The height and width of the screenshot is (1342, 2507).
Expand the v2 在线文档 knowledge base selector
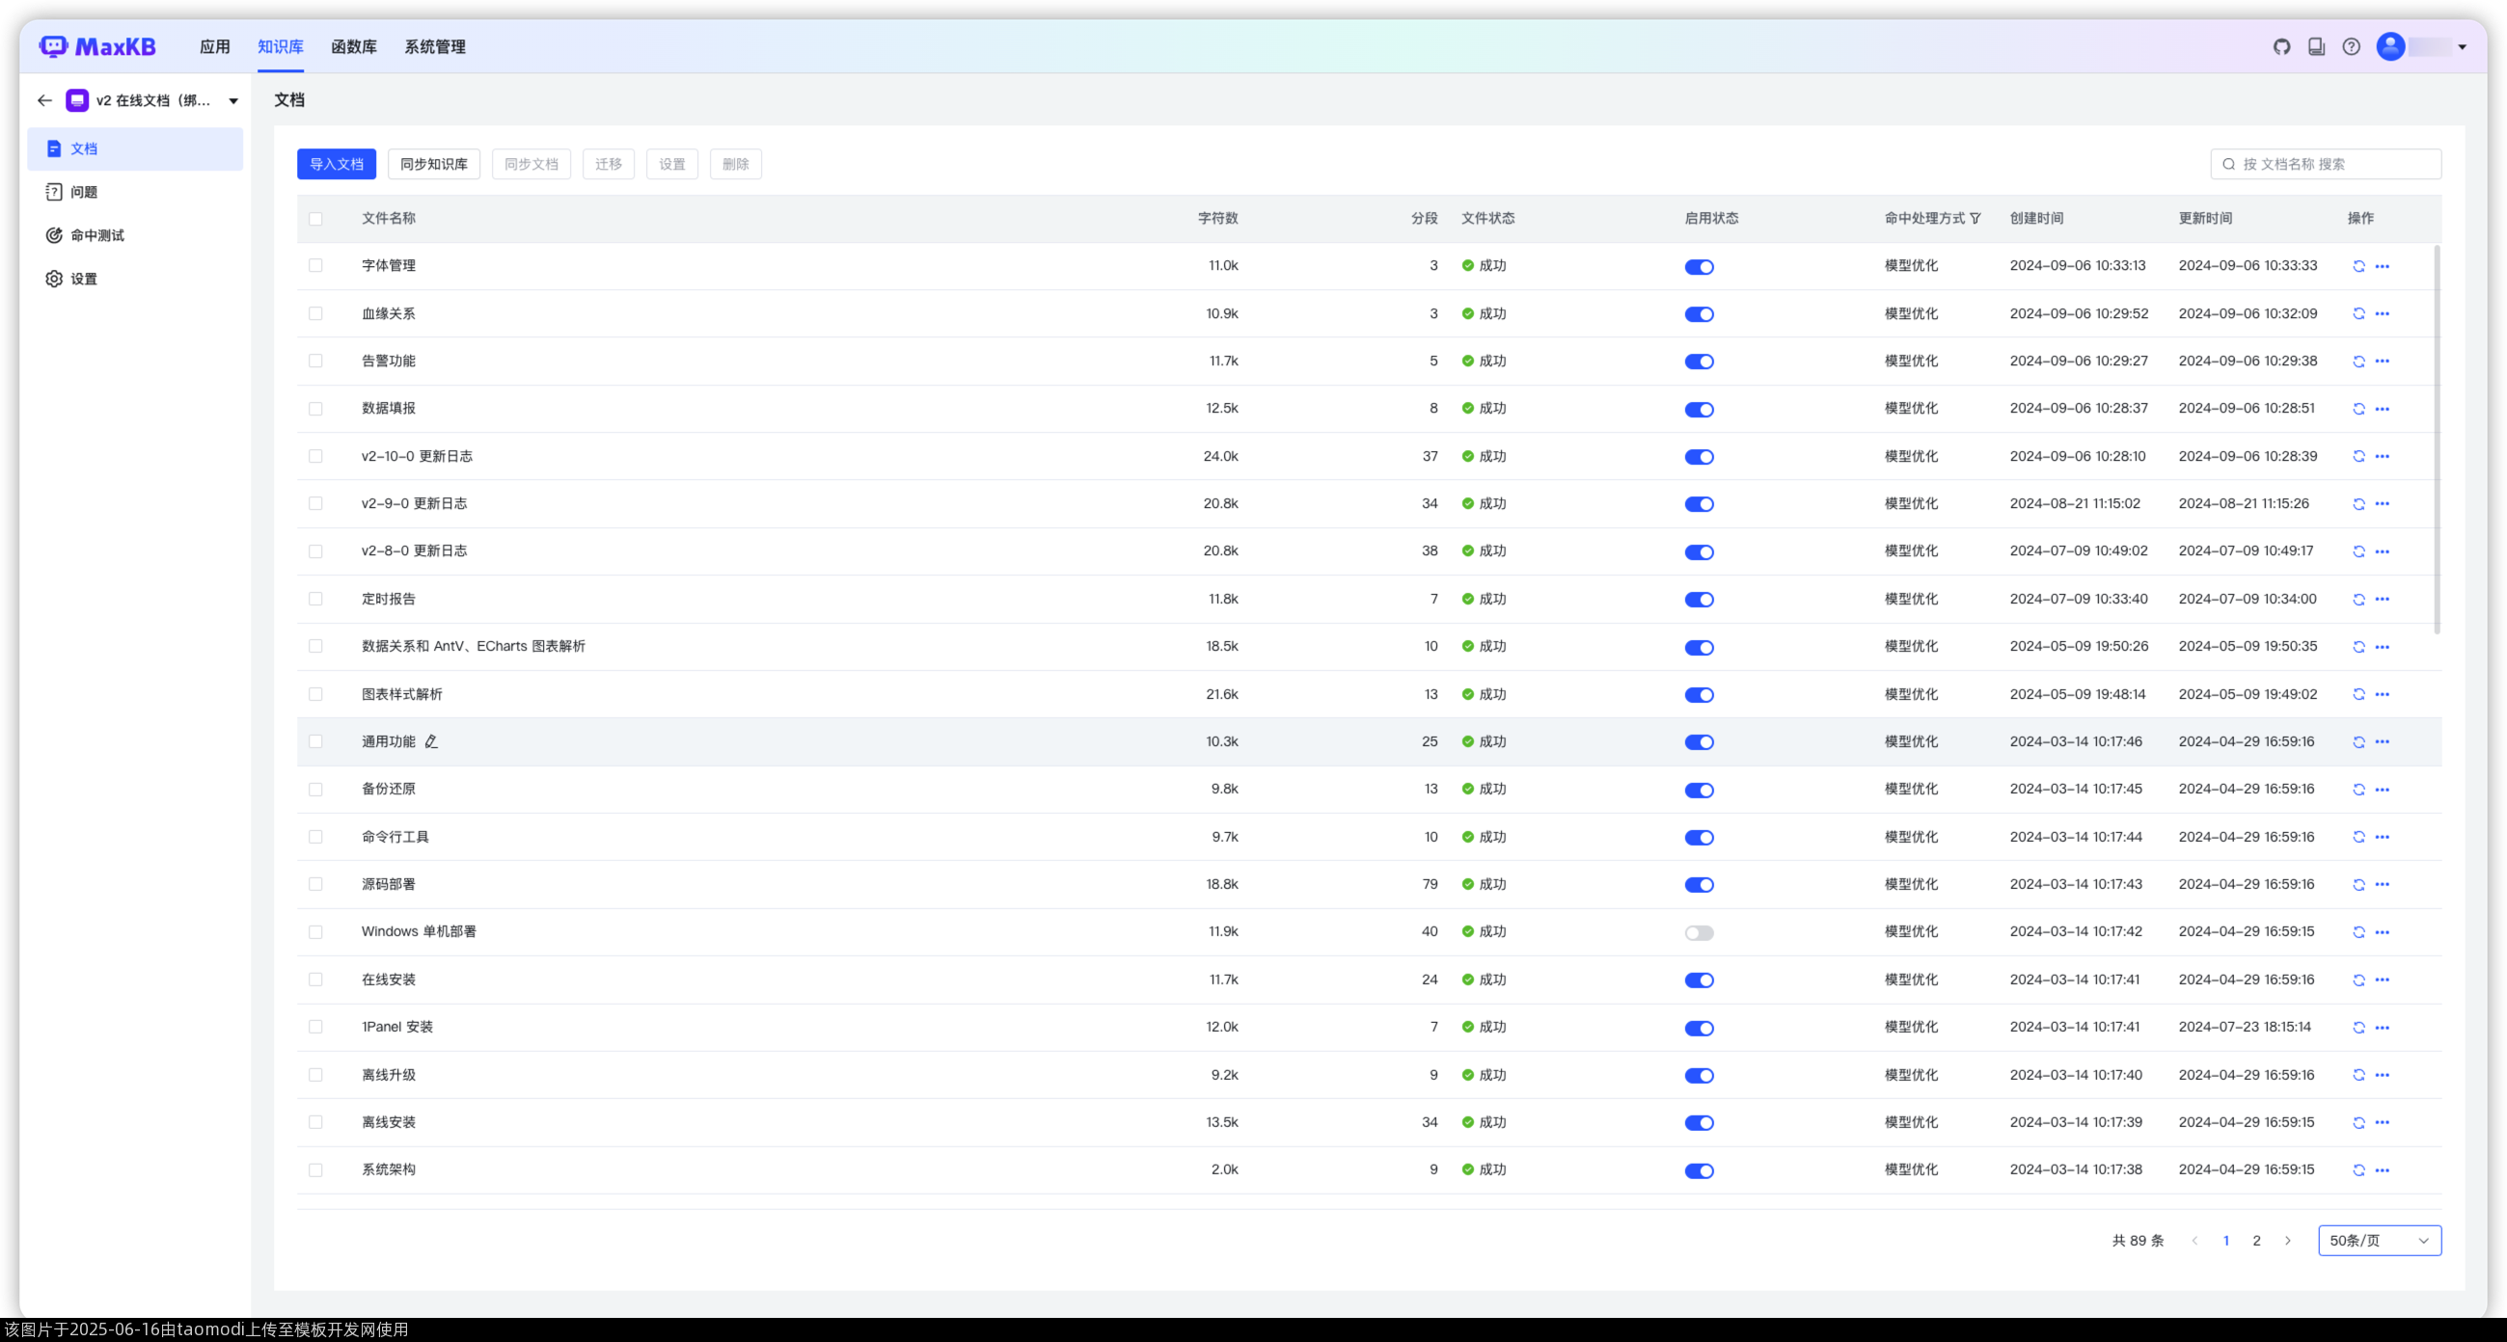pos(233,101)
